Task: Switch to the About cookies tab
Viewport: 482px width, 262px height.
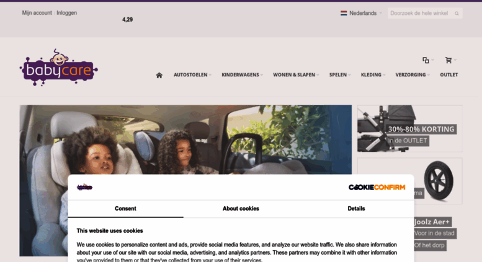Action: (x=241, y=209)
